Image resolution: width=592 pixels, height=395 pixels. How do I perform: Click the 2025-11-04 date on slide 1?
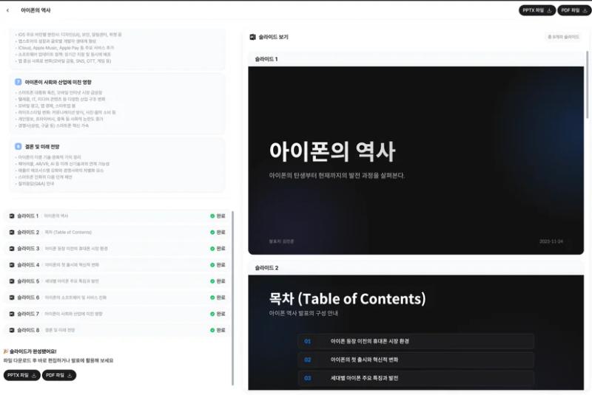(x=551, y=241)
